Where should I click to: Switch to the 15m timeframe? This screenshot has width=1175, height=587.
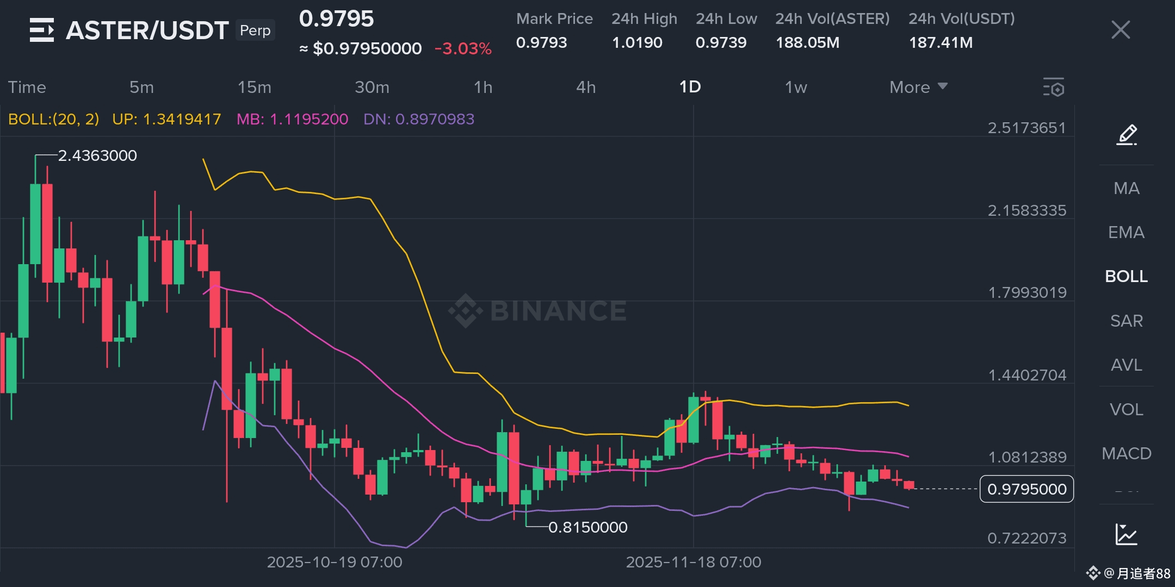[x=254, y=88]
